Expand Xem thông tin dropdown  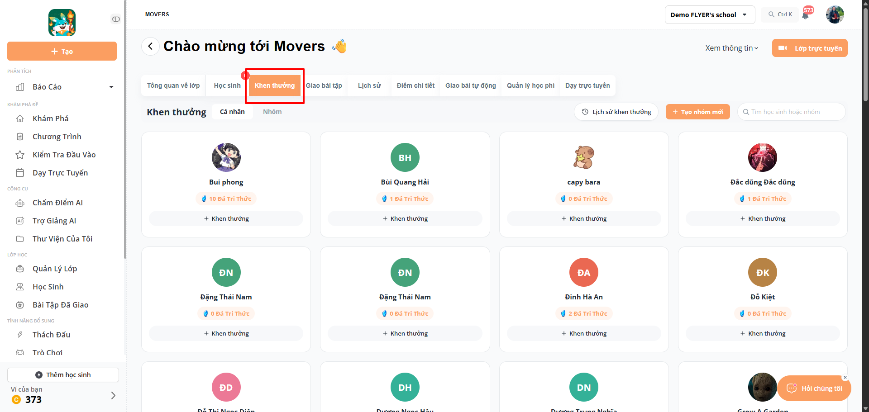[731, 48]
